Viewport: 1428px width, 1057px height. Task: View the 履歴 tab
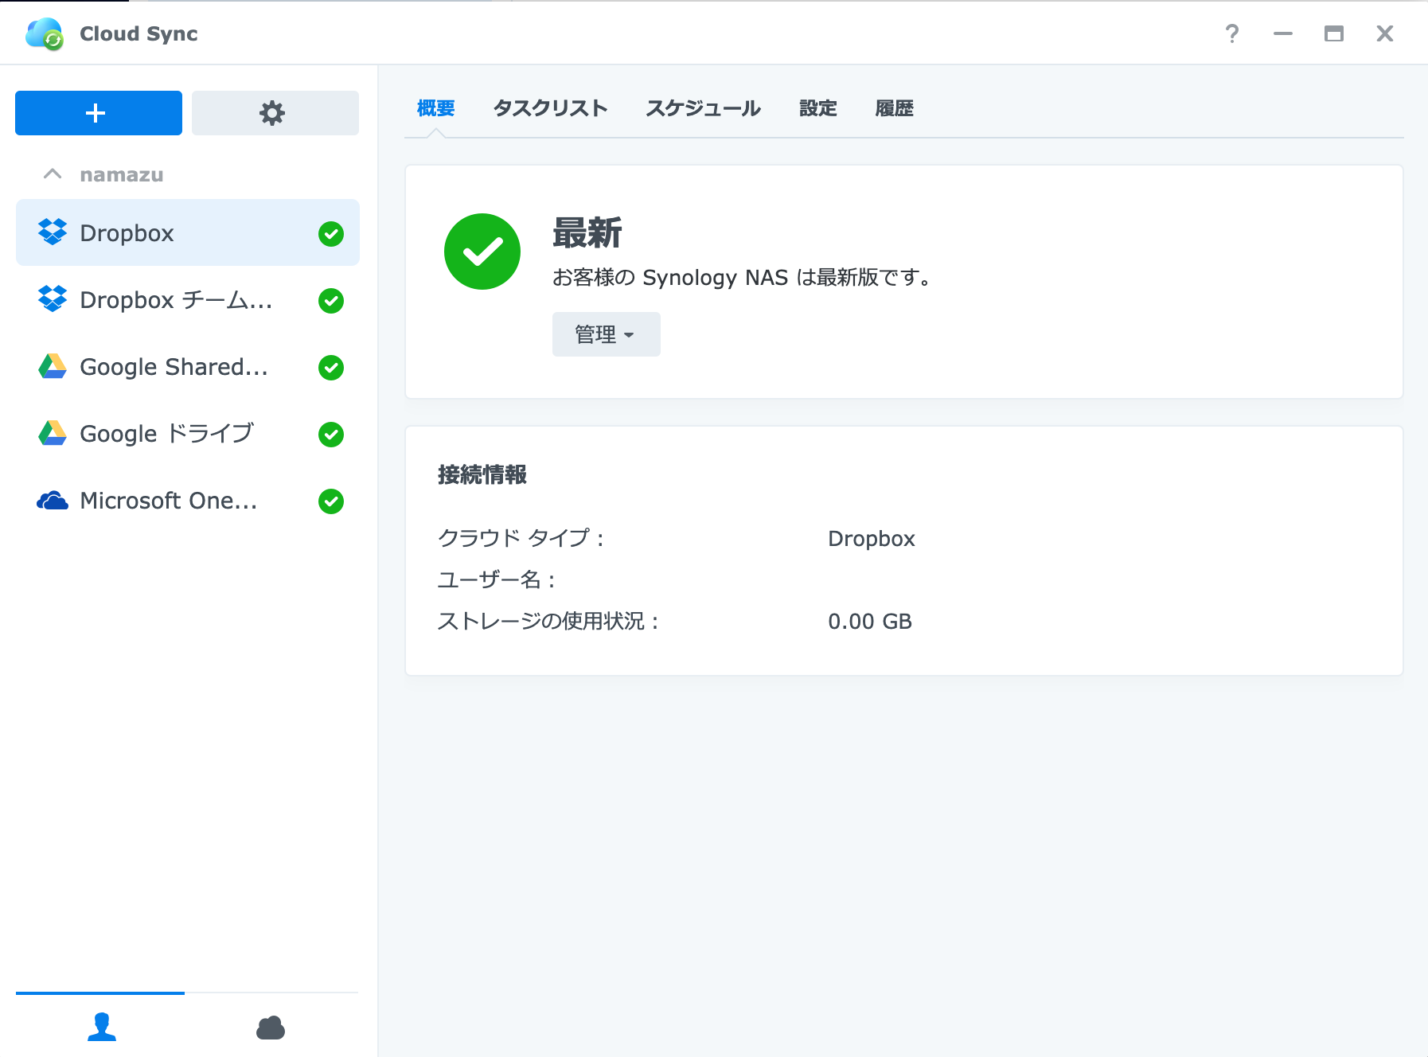(894, 108)
